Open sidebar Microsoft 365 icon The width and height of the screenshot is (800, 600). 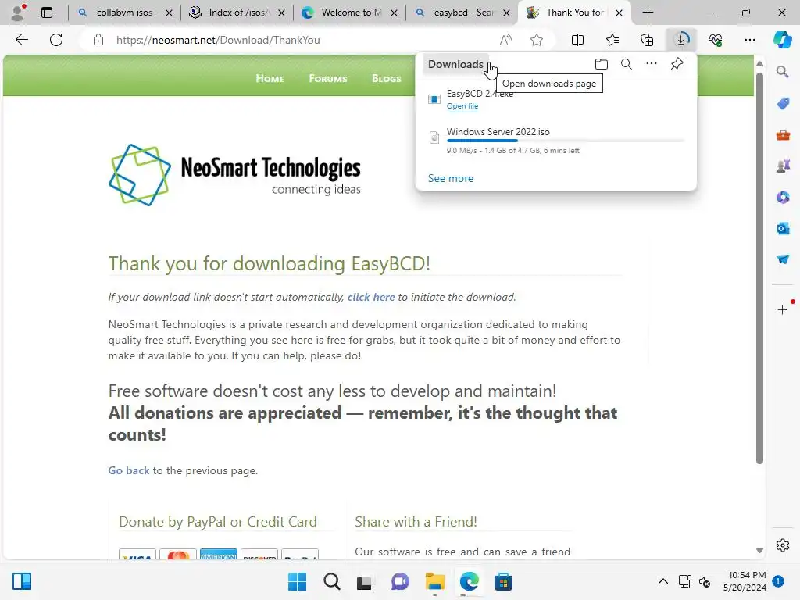click(783, 197)
